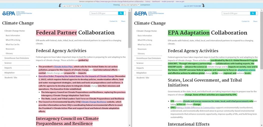Image resolution: width=263 pixels, height=127 pixels.
Task: Open the dashboard link in top bar
Action: click(156, 1)
